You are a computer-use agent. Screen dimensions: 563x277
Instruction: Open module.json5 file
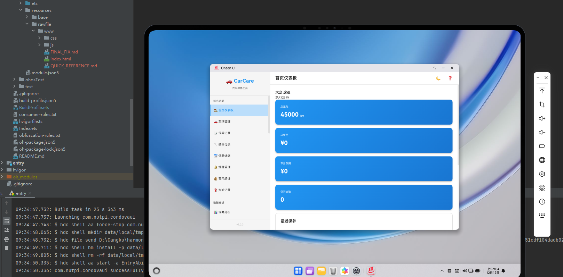click(x=45, y=73)
